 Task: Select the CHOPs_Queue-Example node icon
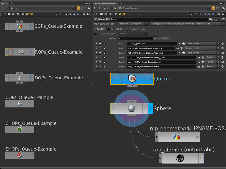coord(19,130)
